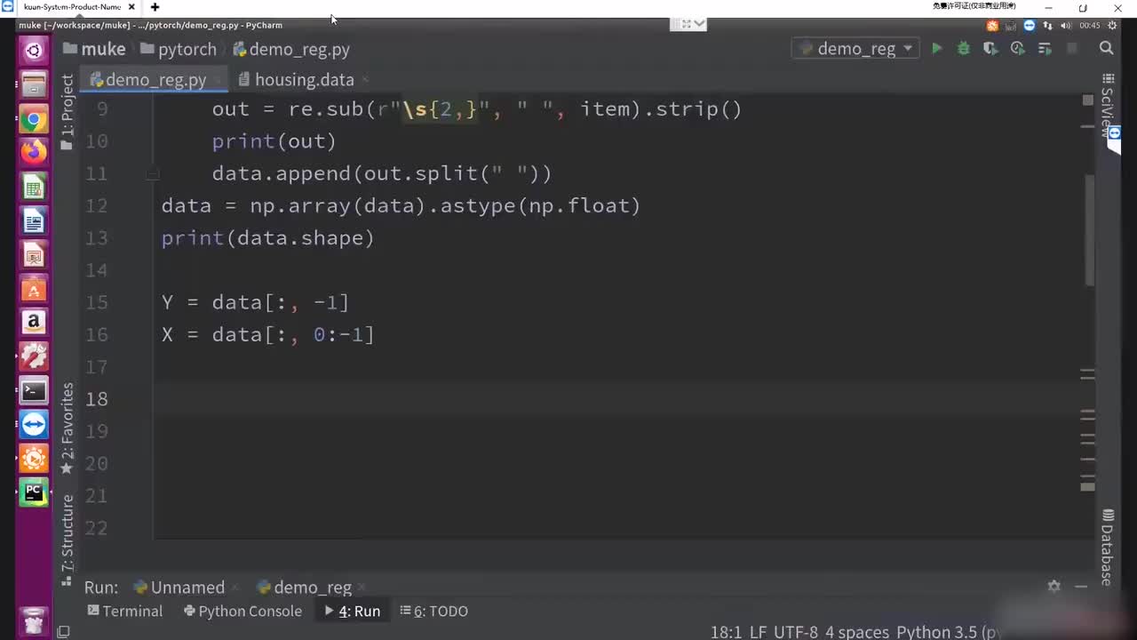Toggle the 6: TODO tool window
Viewport: 1137px width, 640px height.
click(x=434, y=611)
